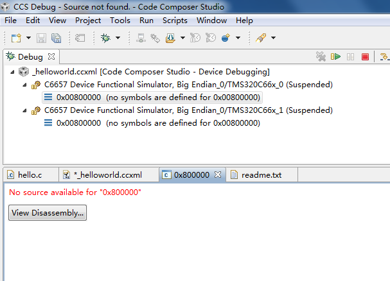This screenshot has width=390, height=281.
Task: Click the Code Composer Studio title bar icon
Action: pos(6,6)
